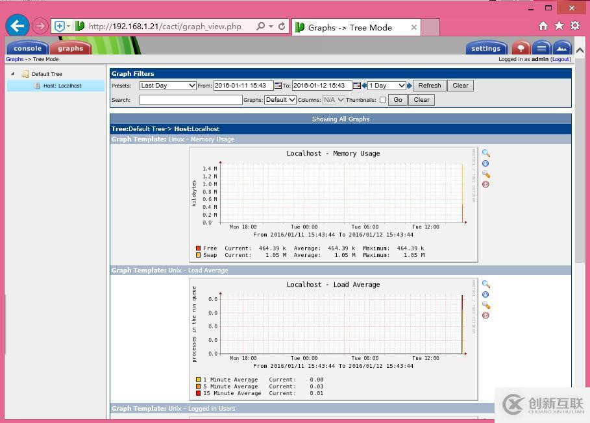Click page-top arrow icon beside the Memory Usage graph
The image size is (590, 423).
[x=486, y=184]
